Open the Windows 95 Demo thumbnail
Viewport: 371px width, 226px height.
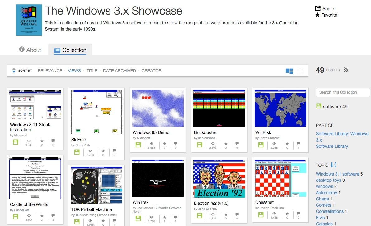158,108
